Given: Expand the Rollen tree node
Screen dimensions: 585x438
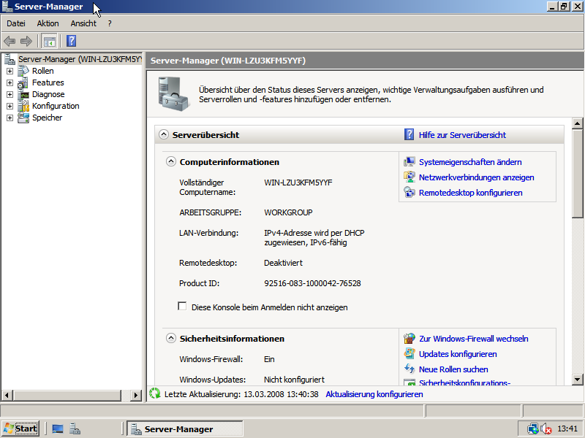Looking at the screenshot, I should pyautogui.click(x=10, y=71).
